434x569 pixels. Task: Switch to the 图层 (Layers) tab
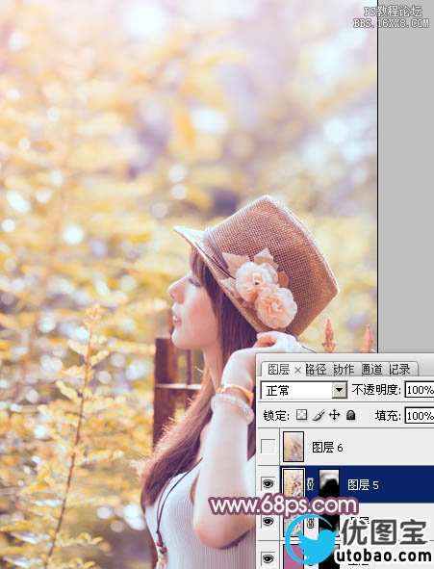pyautogui.click(x=278, y=370)
